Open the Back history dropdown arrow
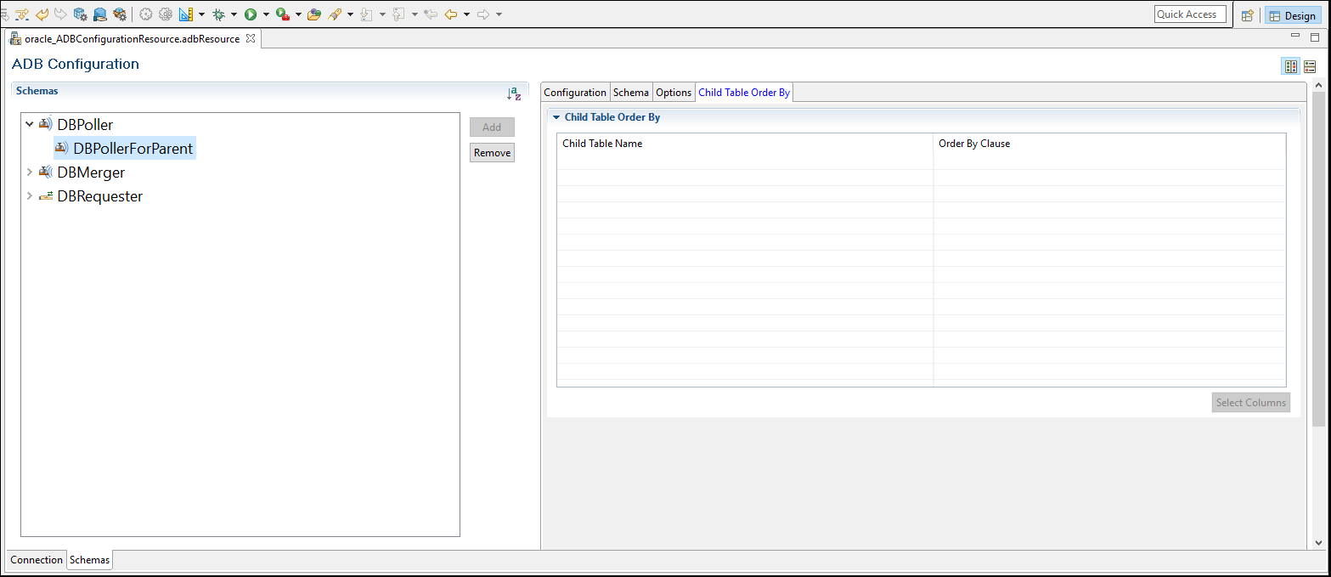Image resolution: width=1331 pixels, height=577 pixels. [466, 14]
